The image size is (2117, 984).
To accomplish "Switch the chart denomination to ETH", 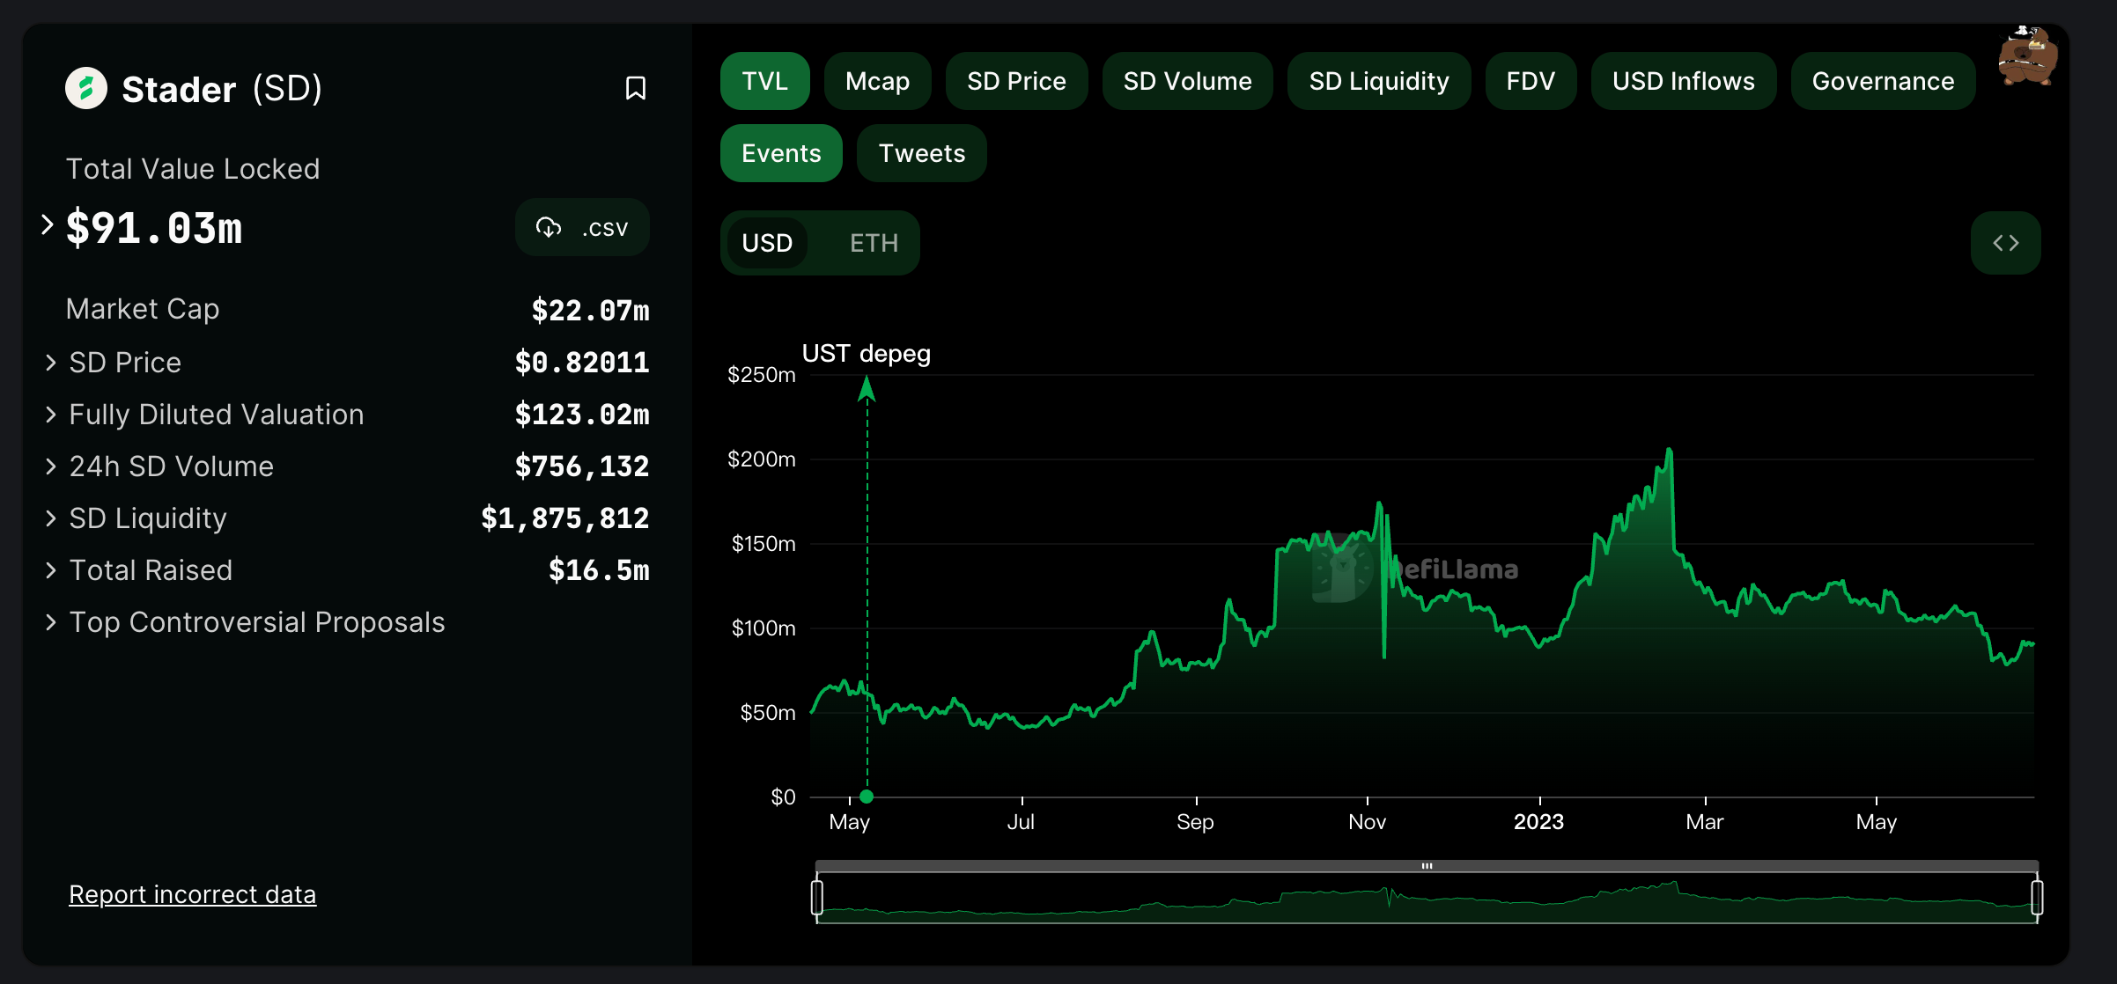I will click(874, 243).
